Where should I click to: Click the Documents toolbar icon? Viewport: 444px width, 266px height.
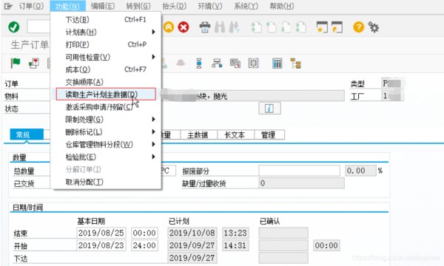point(235,64)
